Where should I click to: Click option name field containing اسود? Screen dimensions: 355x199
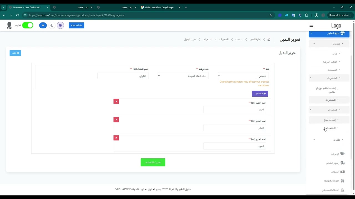235,146
